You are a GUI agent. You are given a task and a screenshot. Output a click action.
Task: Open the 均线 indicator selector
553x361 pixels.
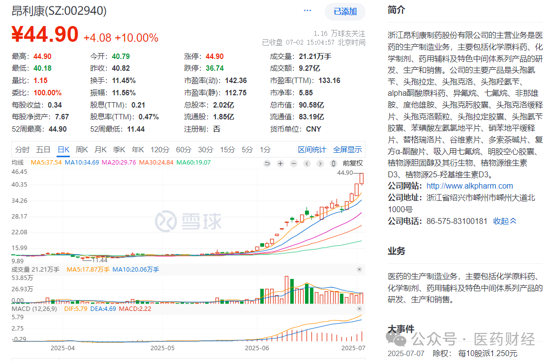coord(18,163)
